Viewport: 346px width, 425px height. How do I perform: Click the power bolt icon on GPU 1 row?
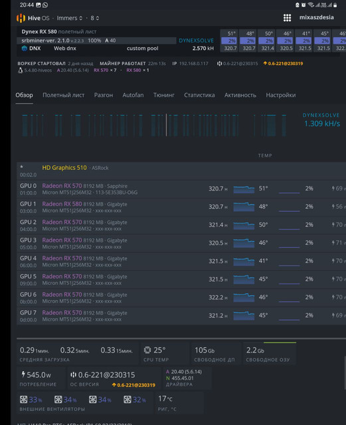[333, 207]
